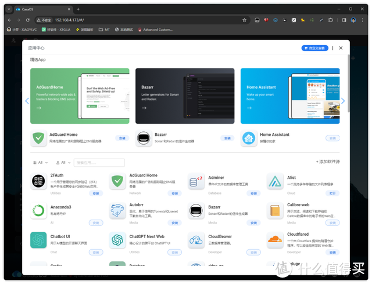Select the Cloudflared cloud icon

(x=275, y=240)
